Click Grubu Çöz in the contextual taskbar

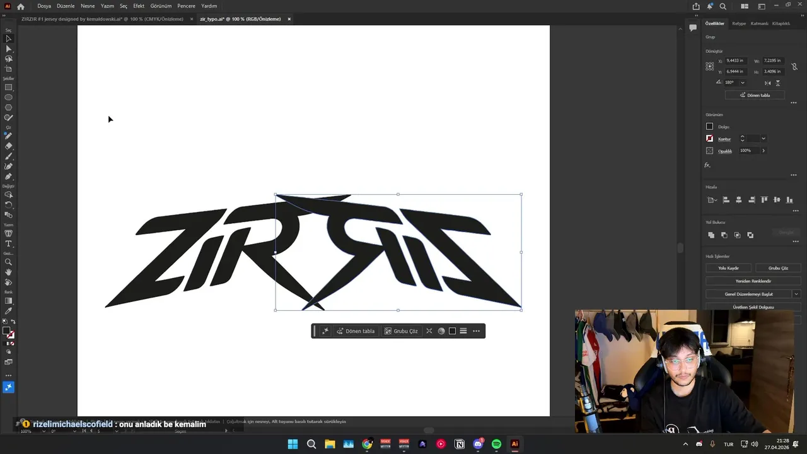tap(401, 331)
